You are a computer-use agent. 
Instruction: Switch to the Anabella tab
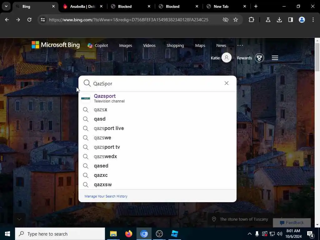click(83, 7)
